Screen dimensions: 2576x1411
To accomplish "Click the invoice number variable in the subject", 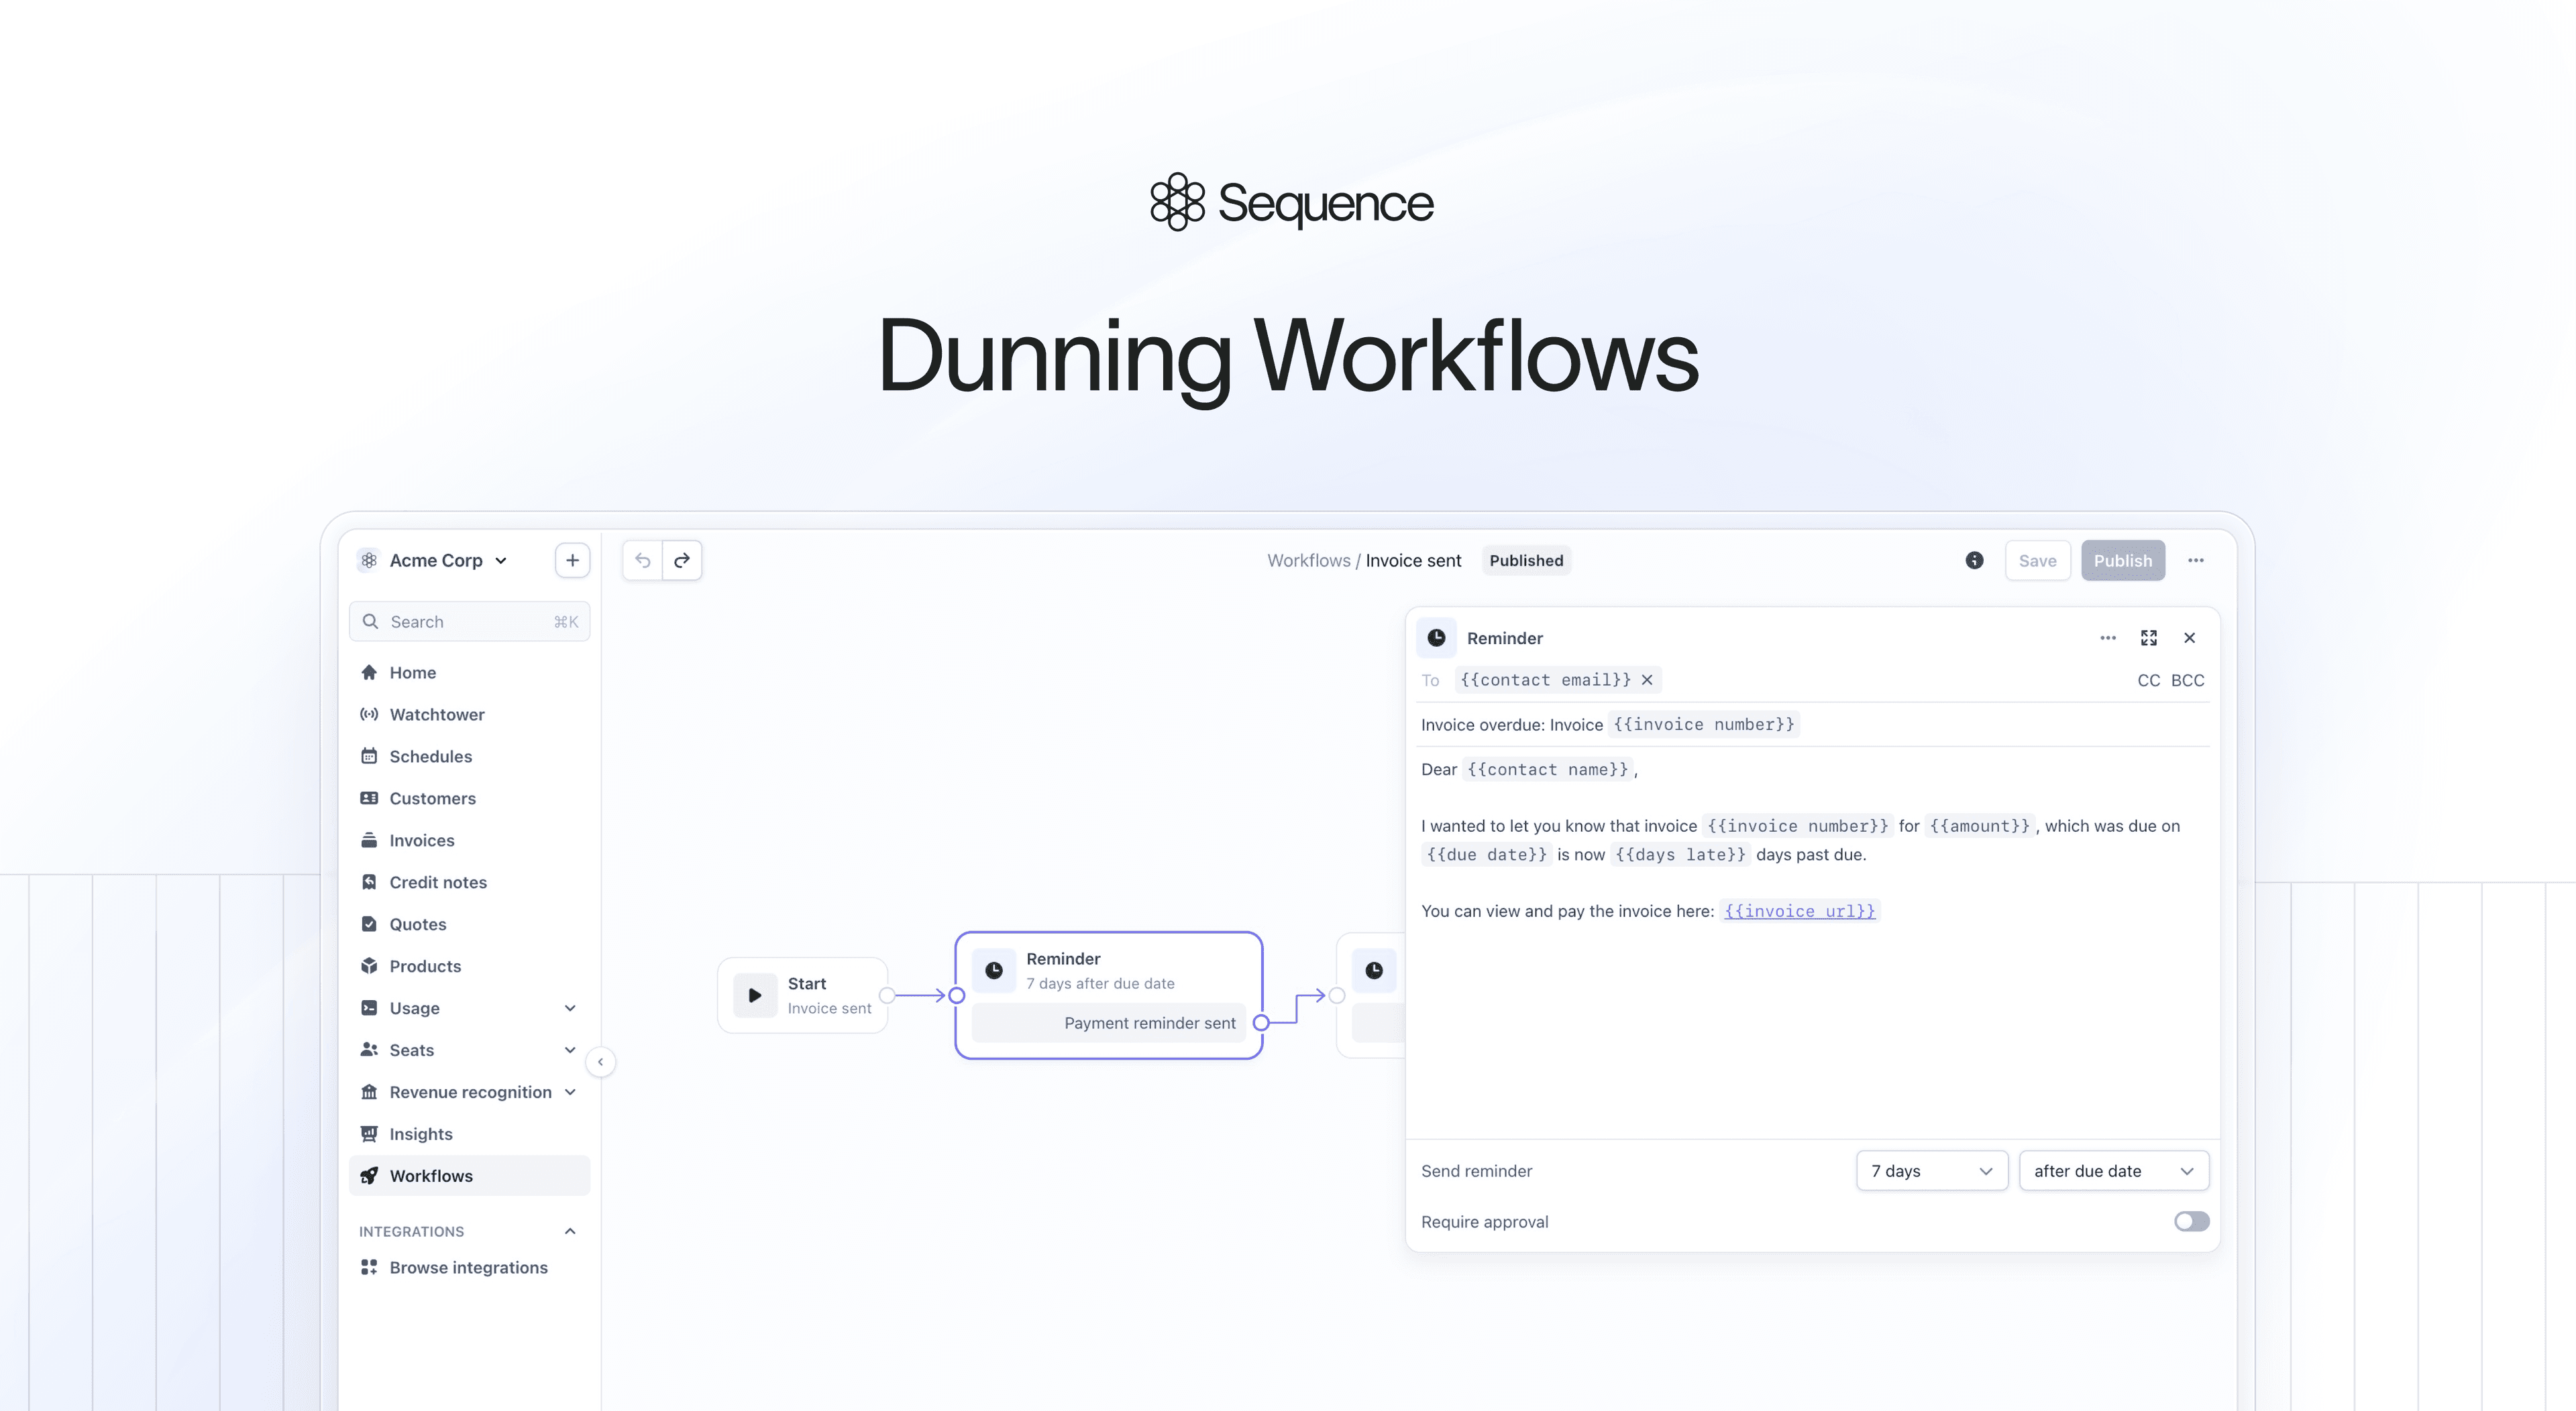I will (x=1704, y=725).
